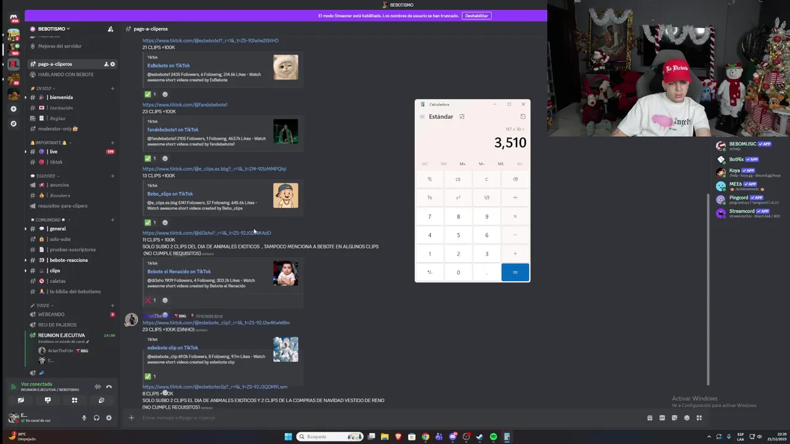Open Spotify from taskbar
This screenshot has height=444, width=790.
493,437
